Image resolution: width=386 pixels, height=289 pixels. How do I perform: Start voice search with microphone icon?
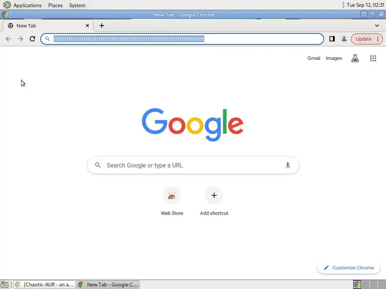288,166
